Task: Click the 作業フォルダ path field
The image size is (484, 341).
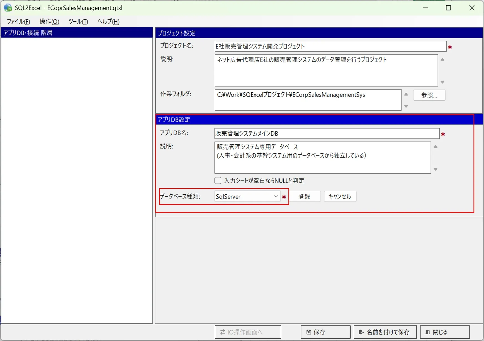Action: [x=308, y=100]
